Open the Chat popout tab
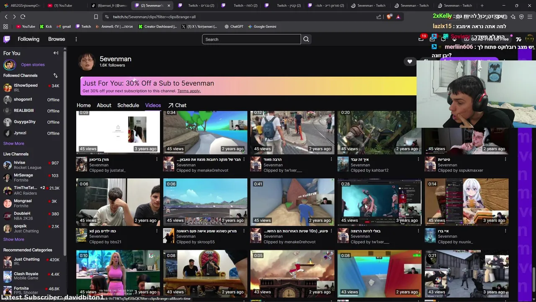 click(x=177, y=105)
